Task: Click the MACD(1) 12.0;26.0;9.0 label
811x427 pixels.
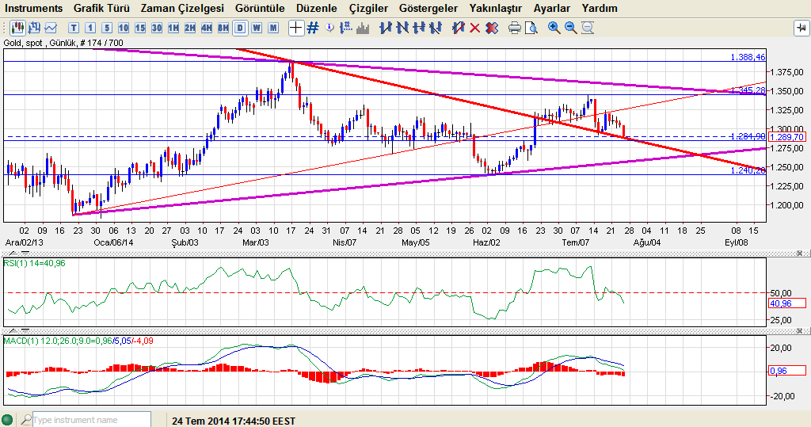Action: (78, 341)
